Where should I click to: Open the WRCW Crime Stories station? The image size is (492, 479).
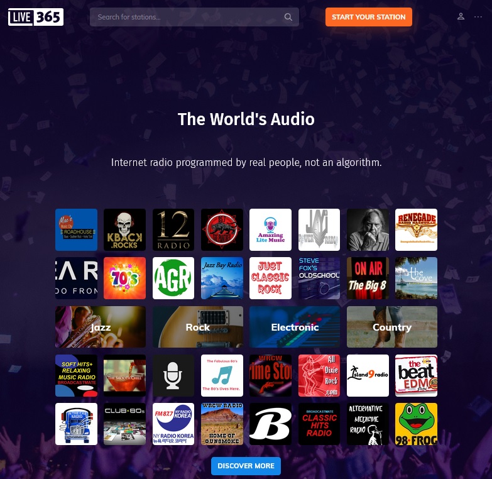click(270, 376)
